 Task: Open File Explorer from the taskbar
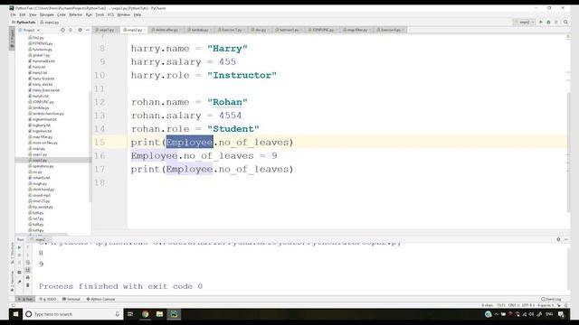[159, 314]
